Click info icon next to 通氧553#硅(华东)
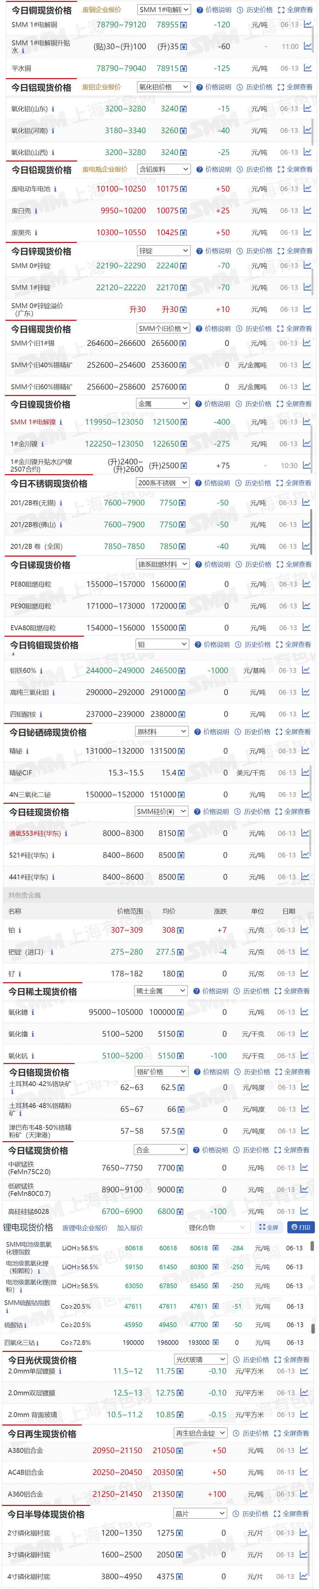319x1589 pixels. pos(66,833)
